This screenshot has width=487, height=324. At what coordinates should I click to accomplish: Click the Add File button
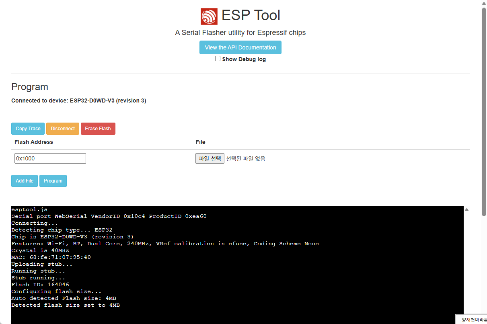[x=25, y=181]
